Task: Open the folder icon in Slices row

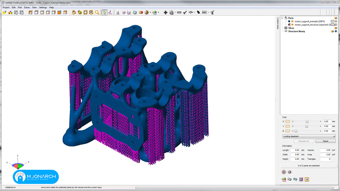Action: pos(336,28)
